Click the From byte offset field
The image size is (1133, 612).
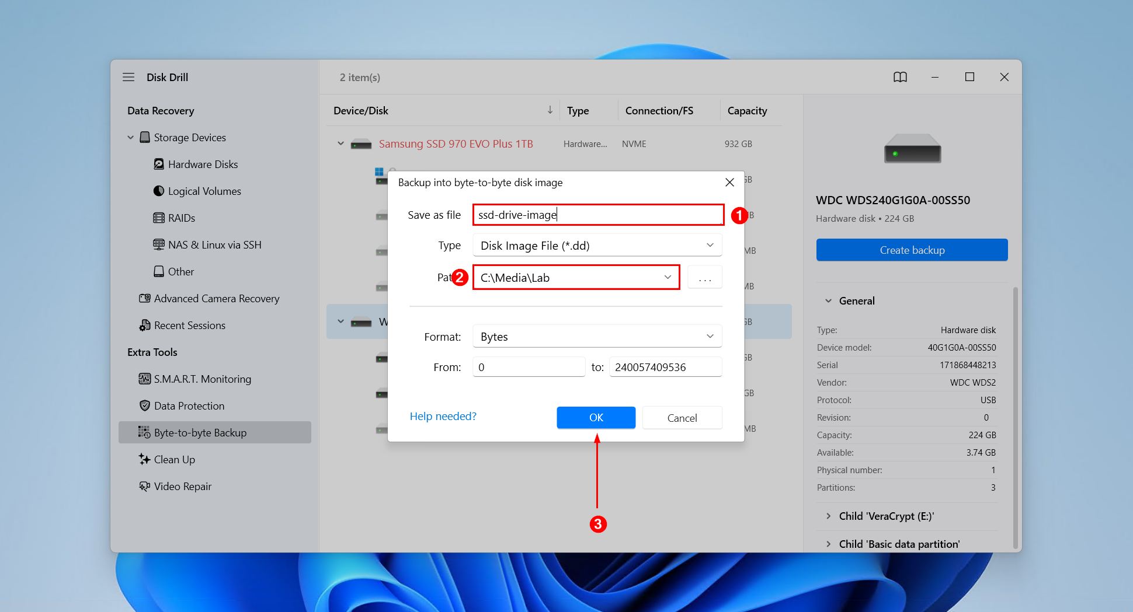[529, 367]
